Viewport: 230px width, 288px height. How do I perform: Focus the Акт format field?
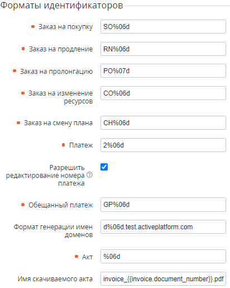point(163,257)
